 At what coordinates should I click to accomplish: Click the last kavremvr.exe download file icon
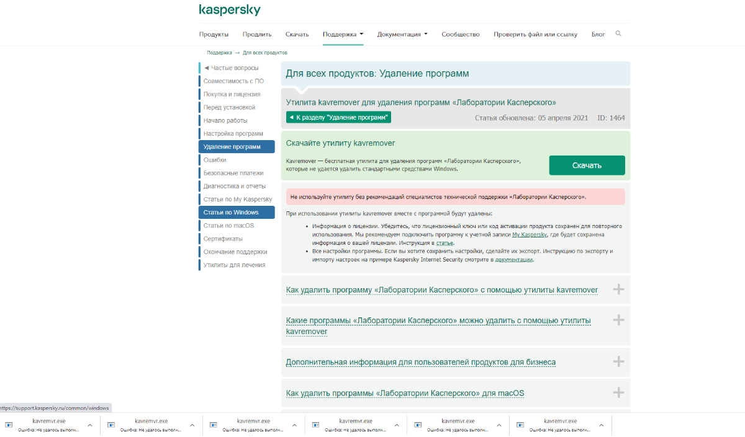click(x=520, y=425)
